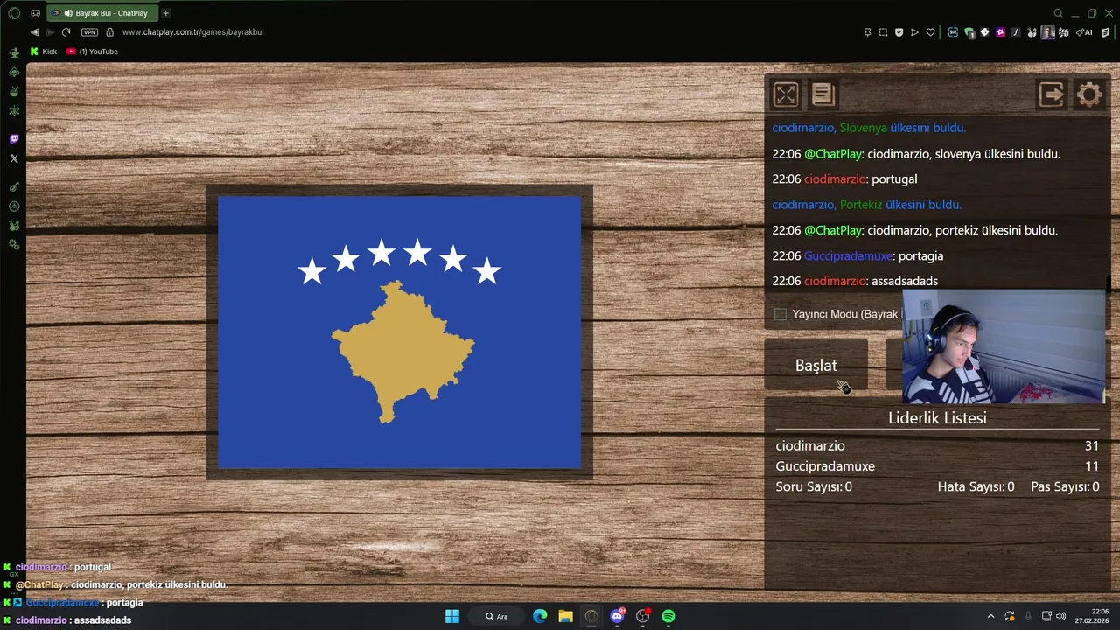
Task: Open the YouTube bookmark
Action: (x=92, y=52)
